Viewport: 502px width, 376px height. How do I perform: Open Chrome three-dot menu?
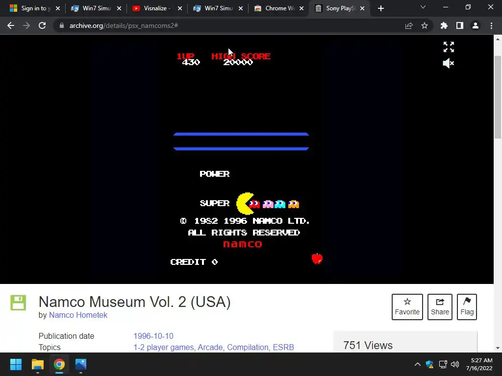click(x=491, y=25)
